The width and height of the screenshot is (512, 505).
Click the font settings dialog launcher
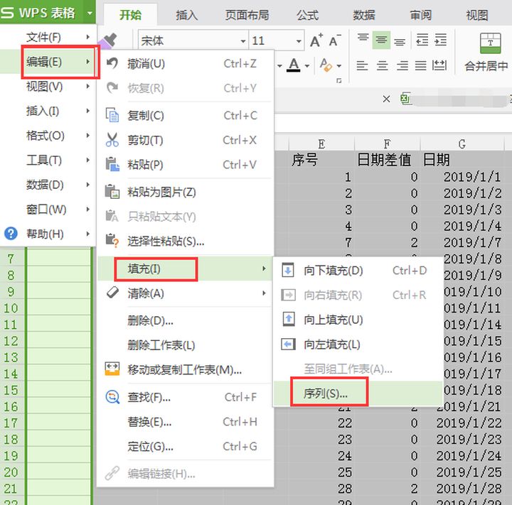339,80
